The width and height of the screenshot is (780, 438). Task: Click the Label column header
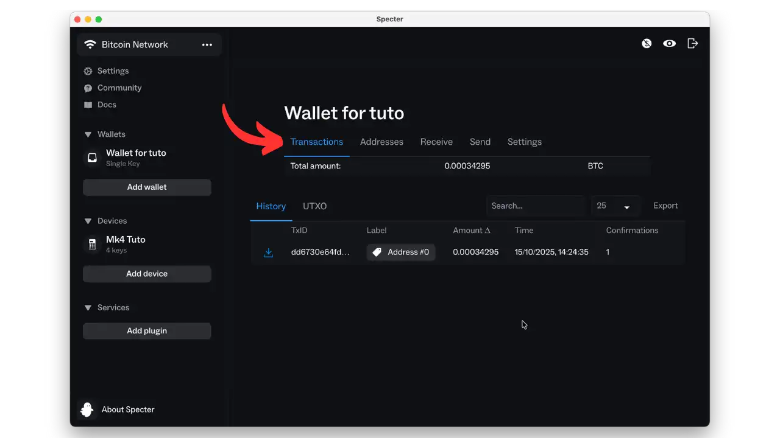pyautogui.click(x=377, y=231)
